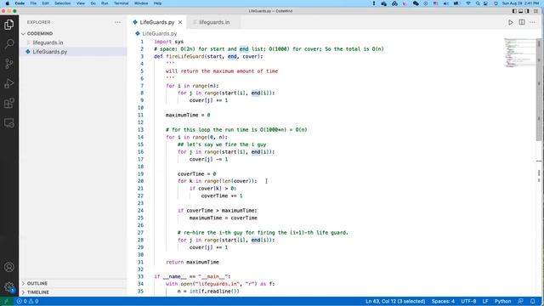Click 'return maximumTime' on line 31
The image size is (544, 306).
click(x=192, y=263)
